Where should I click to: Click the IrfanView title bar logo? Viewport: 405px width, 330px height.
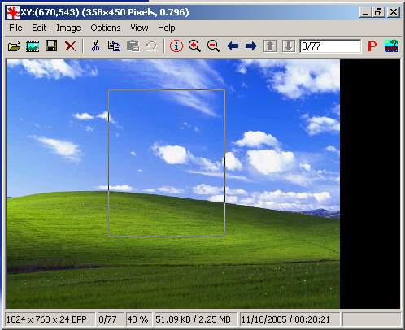point(13,12)
